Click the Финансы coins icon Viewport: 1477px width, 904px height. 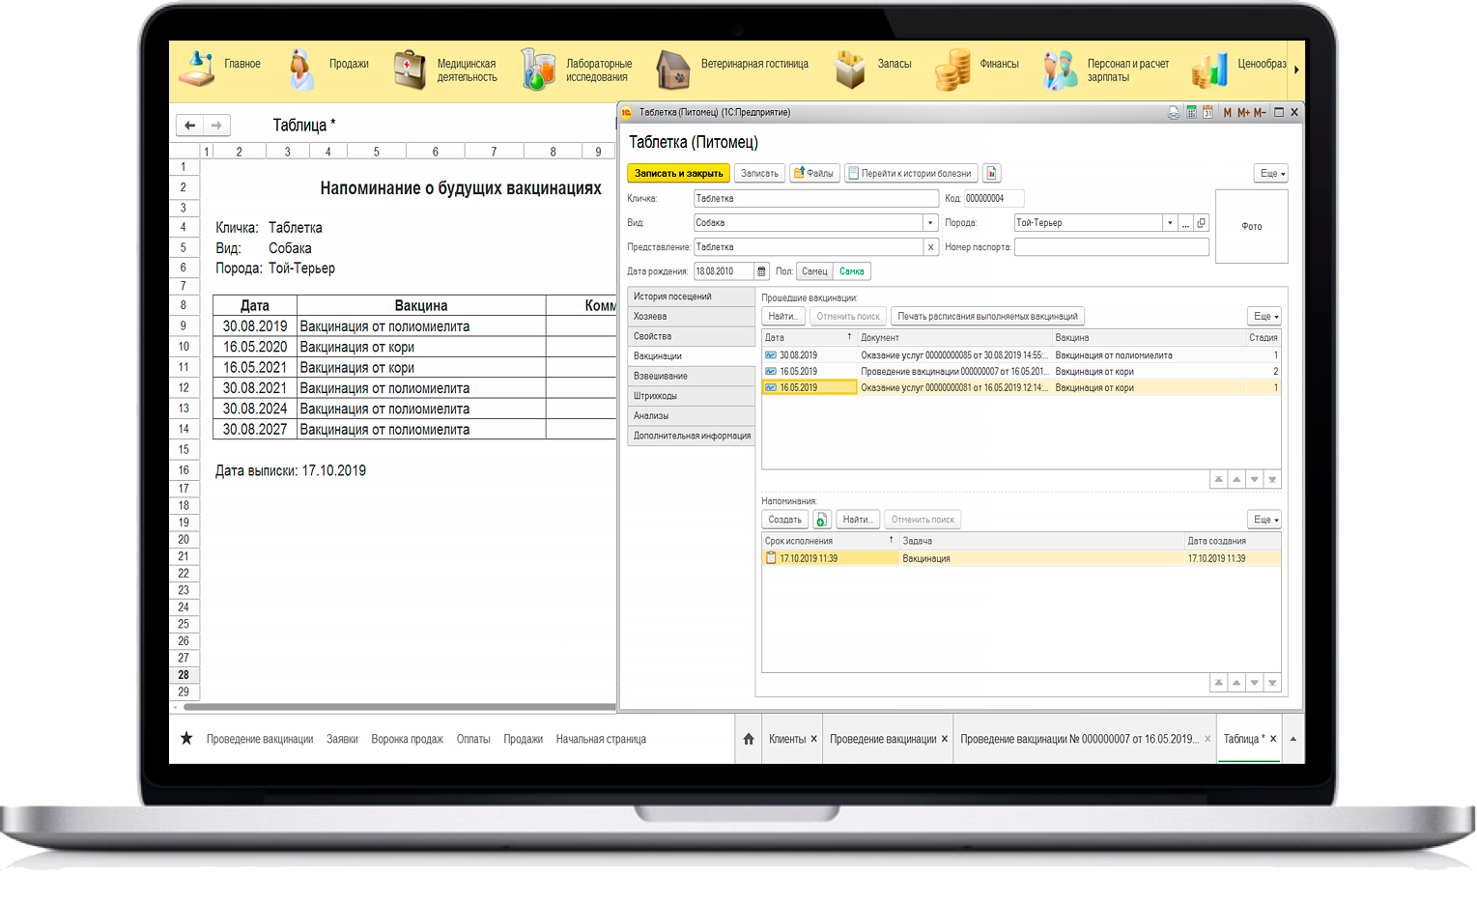952,70
